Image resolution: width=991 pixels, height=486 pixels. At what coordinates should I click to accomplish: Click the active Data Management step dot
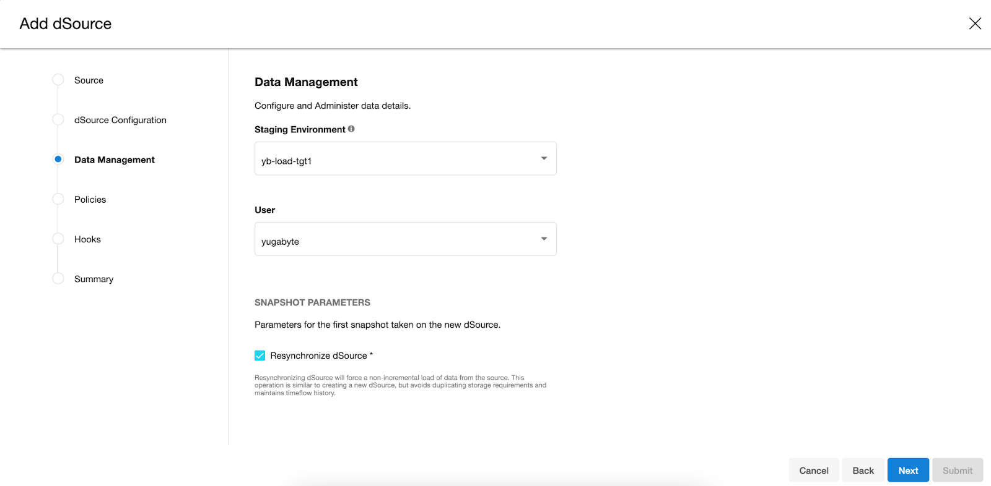[x=58, y=159]
